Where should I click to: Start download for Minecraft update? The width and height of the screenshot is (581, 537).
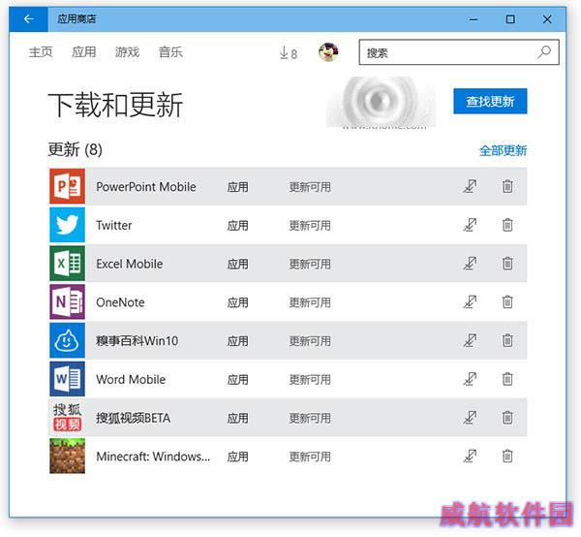[x=470, y=457]
